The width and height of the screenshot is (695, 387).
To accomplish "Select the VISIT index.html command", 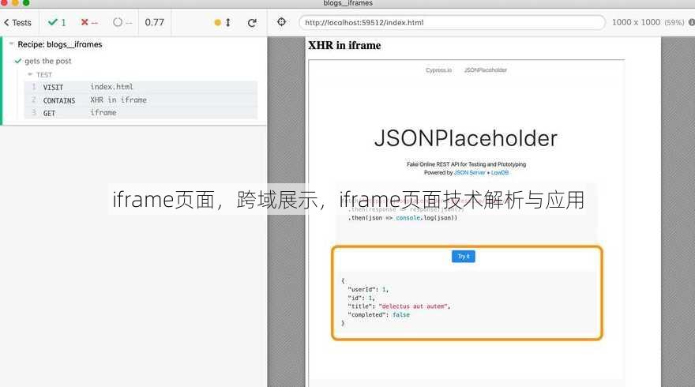I will point(141,88).
